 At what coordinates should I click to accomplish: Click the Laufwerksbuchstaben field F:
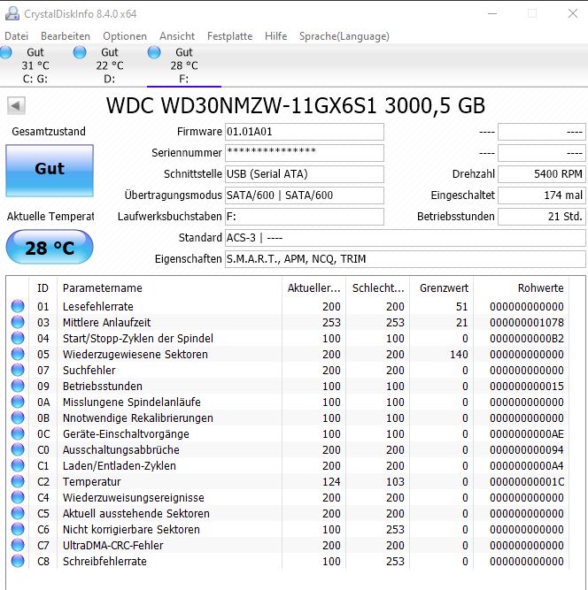point(305,217)
